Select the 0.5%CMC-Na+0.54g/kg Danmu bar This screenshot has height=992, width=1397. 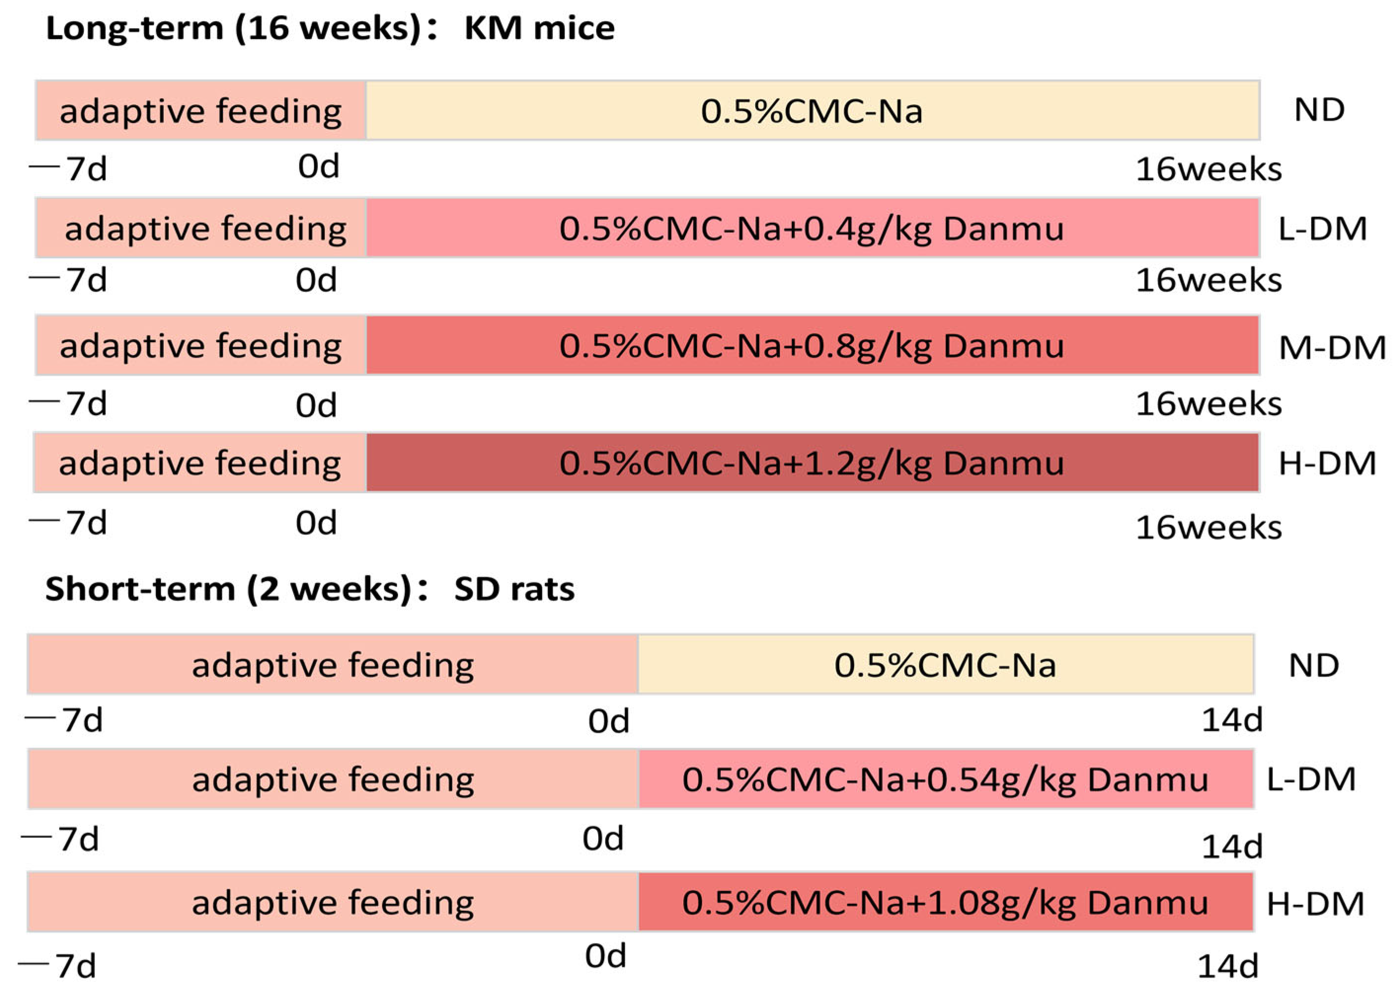pos(945,779)
